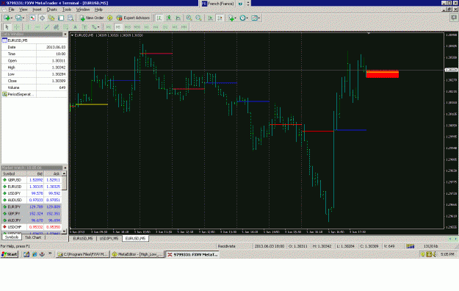Toggle the Data Window panel toolbar icon

pyautogui.click(x=42, y=18)
